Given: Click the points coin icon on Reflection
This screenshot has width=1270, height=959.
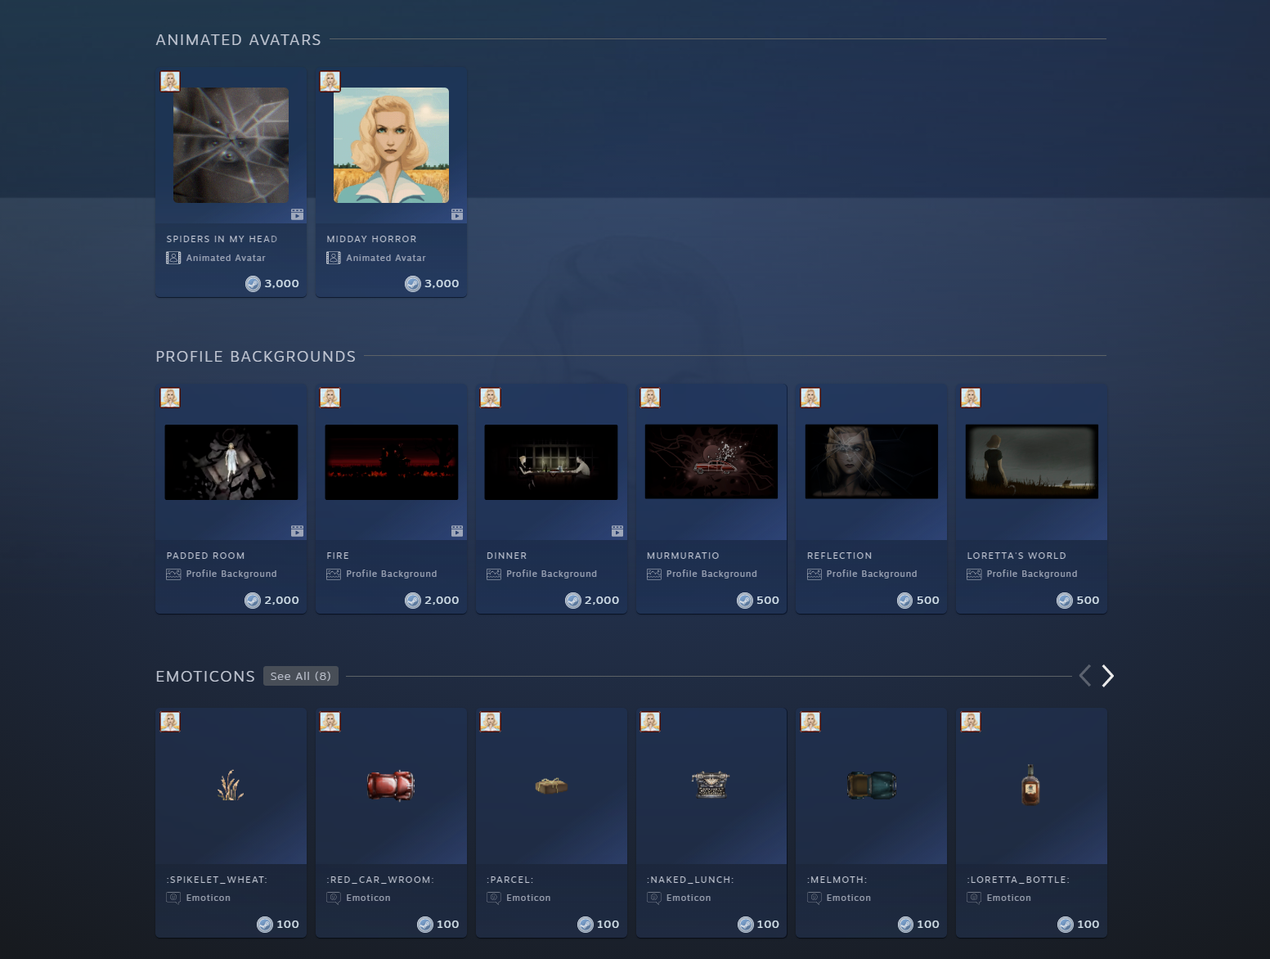Looking at the screenshot, I should [905, 601].
